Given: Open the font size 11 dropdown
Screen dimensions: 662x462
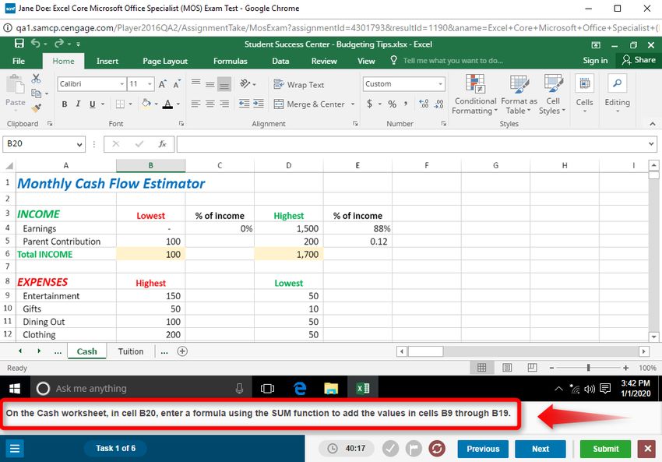Looking at the screenshot, I should (150, 84).
